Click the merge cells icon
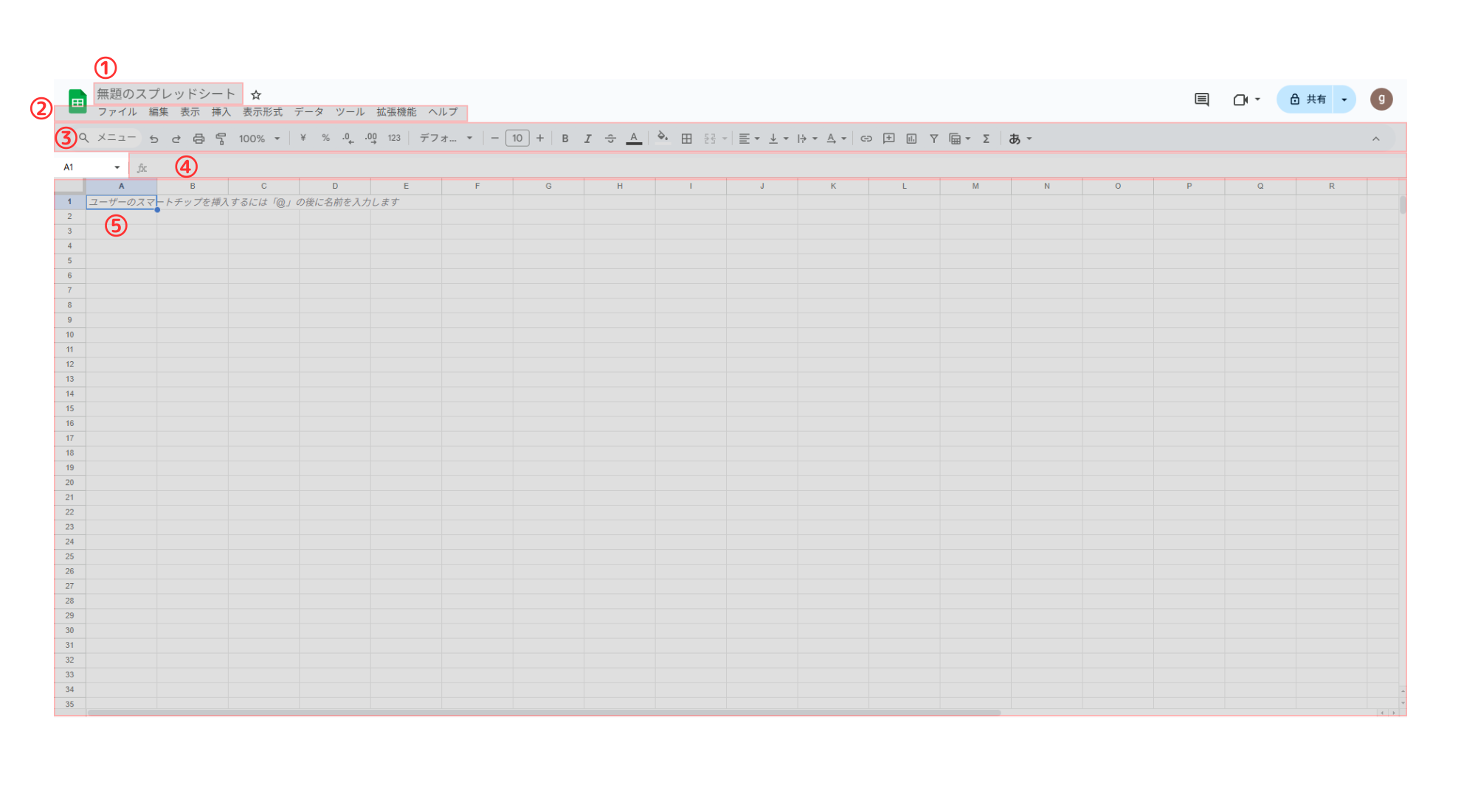Viewport: 1461px width, 796px height. point(710,139)
